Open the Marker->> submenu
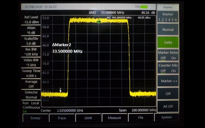 coord(168,81)
